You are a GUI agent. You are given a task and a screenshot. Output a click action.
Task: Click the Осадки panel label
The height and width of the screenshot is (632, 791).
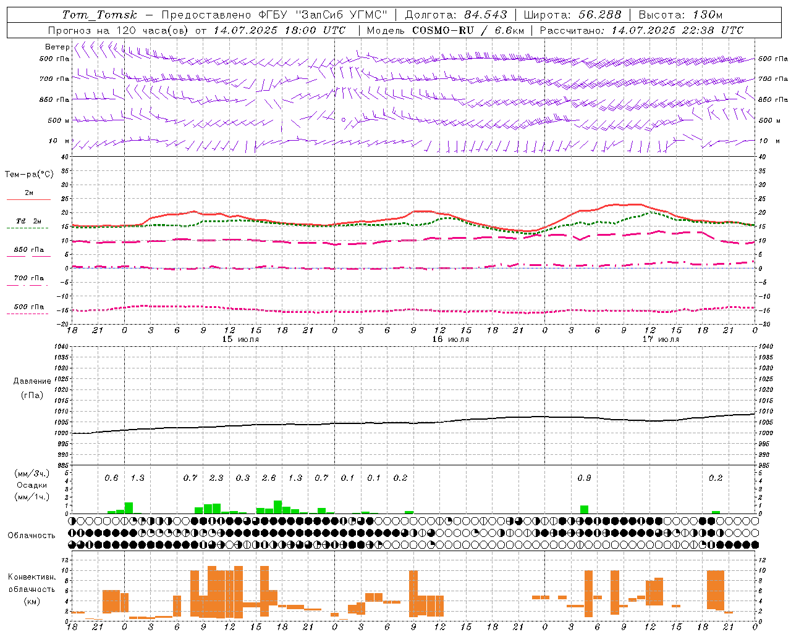(x=32, y=485)
